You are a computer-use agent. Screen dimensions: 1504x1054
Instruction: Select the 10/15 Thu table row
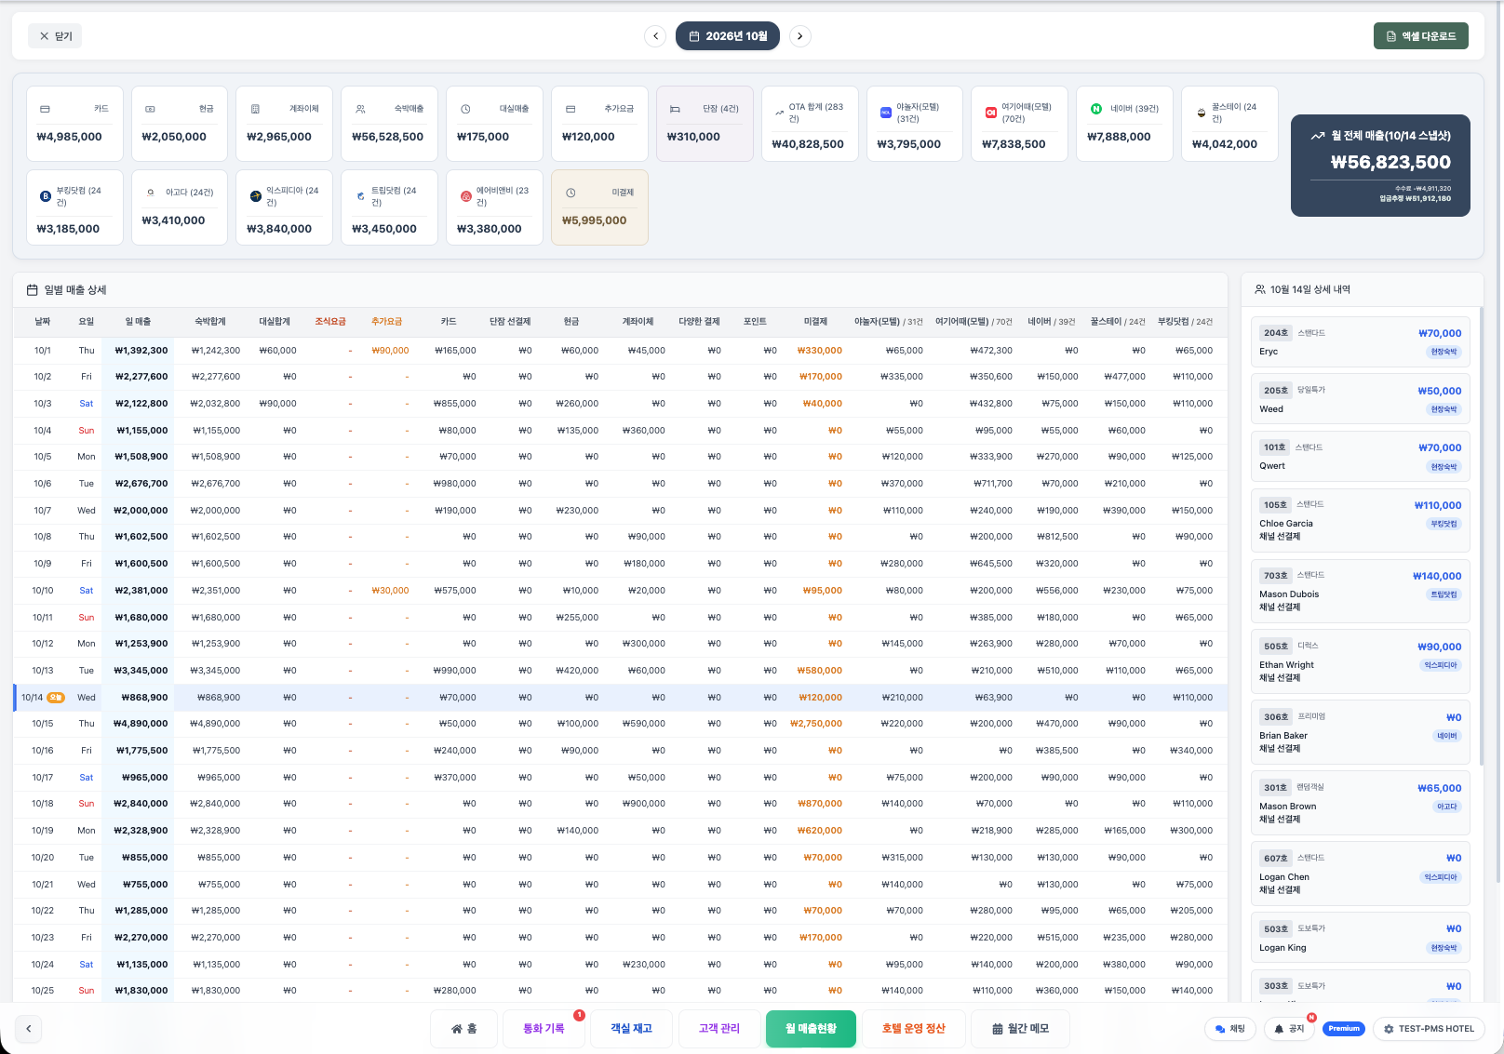pos(621,724)
